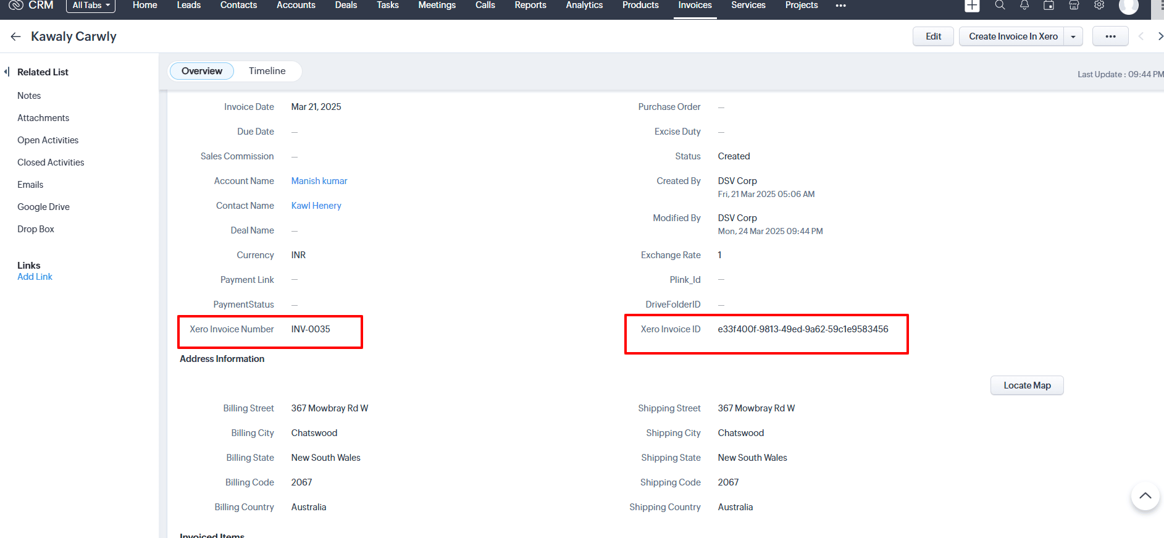Screen dimensions: 1164x538
Task: Switch to the Timeline tab
Action: click(267, 71)
